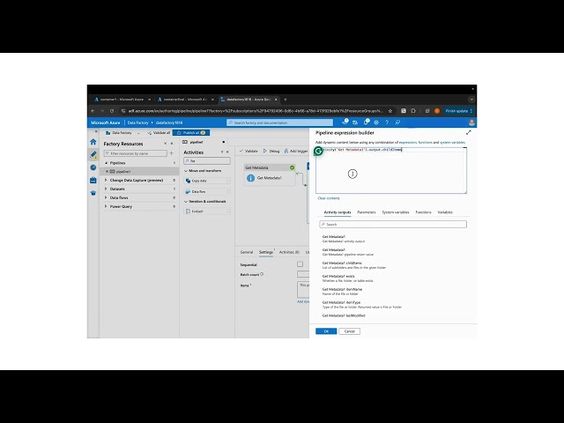
Task: Click the OK button
Action: (x=326, y=331)
